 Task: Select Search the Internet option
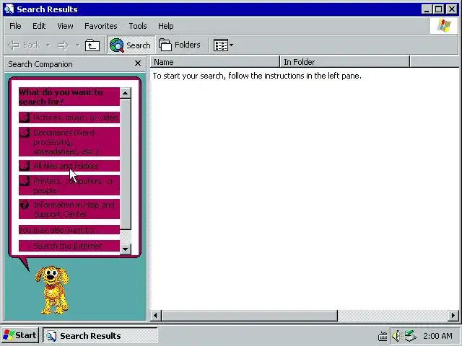point(69,246)
